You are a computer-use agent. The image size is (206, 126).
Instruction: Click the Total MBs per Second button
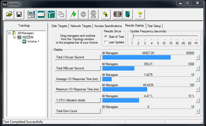coord(78,68)
